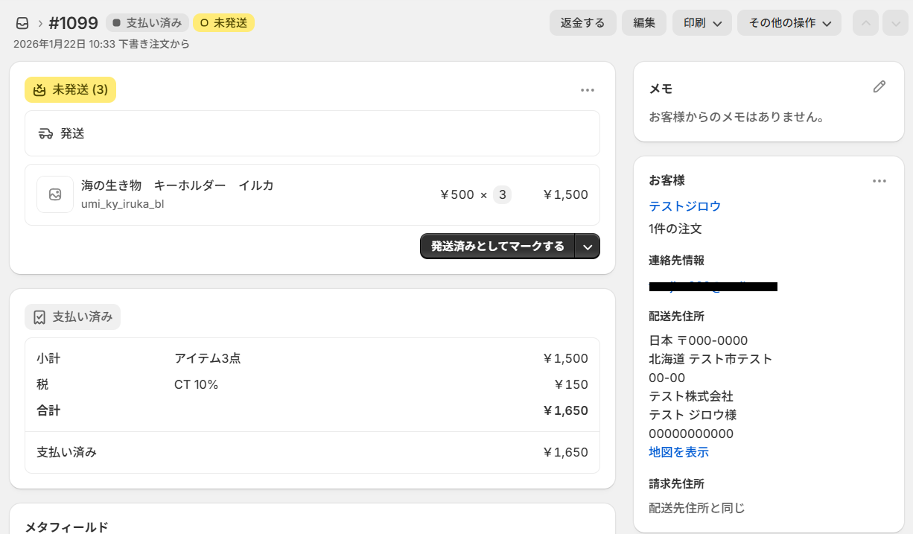Click the 返金する button

(x=582, y=23)
